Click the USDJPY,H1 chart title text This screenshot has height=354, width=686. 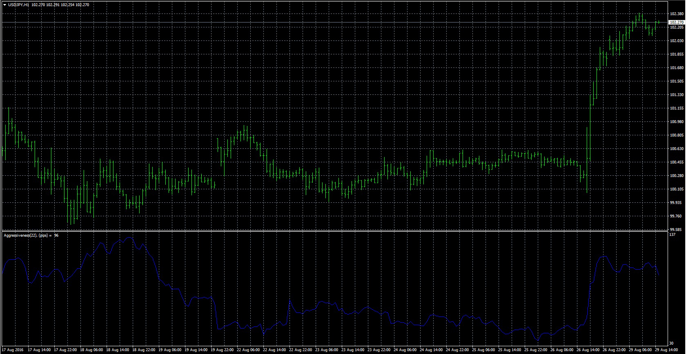pyautogui.click(x=18, y=5)
